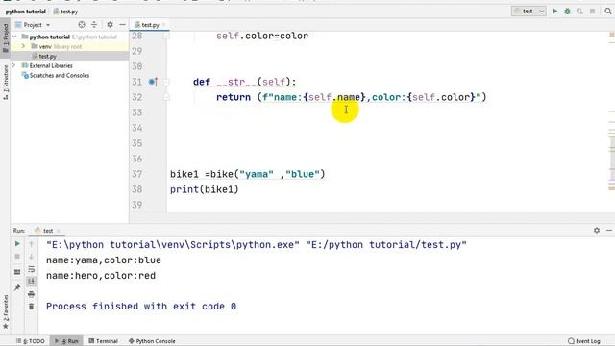Toggle scroll to end in Run console
Viewport: 615px width, 346px height.
[x=32, y=282]
